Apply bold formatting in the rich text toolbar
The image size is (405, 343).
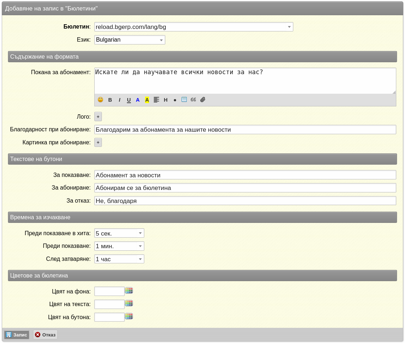(x=110, y=100)
